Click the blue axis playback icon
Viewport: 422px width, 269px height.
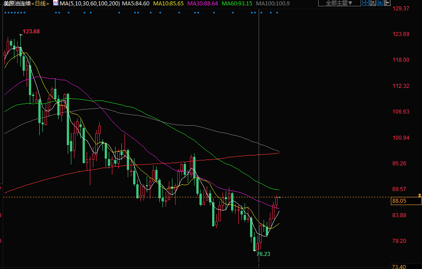point(380,3)
